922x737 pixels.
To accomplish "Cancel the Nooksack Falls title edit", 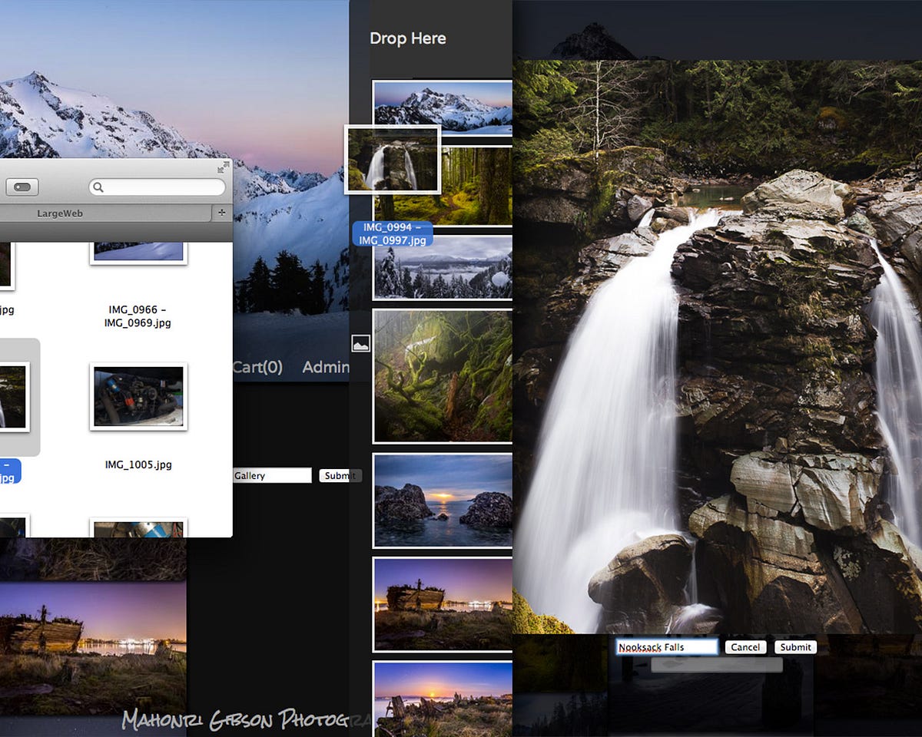I will pos(745,647).
